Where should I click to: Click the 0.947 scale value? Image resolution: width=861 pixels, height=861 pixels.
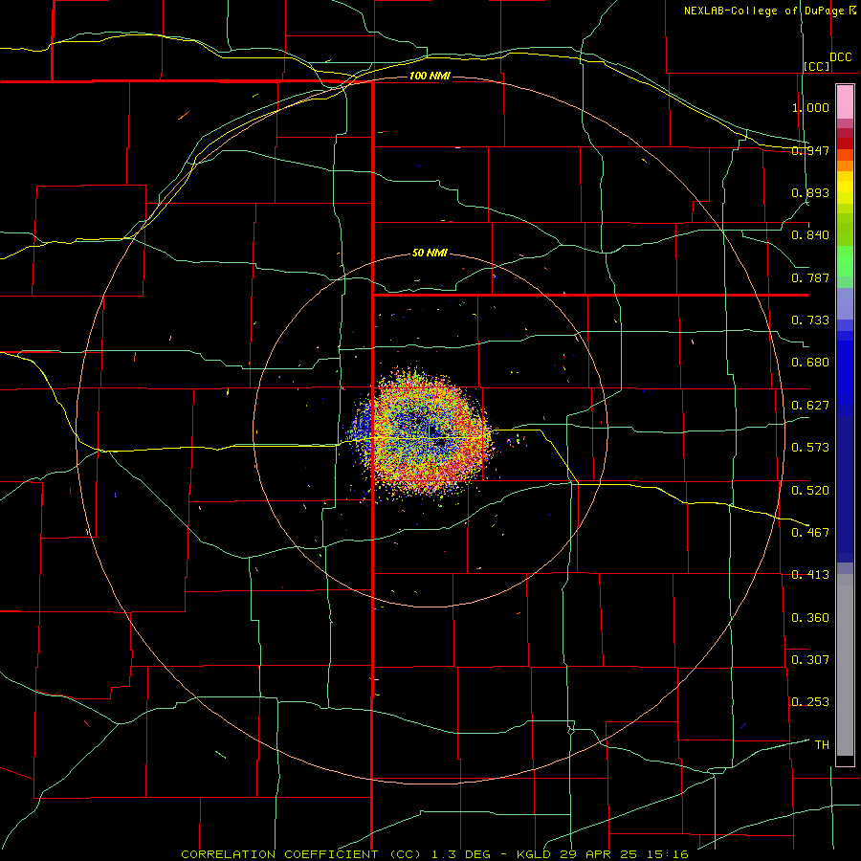click(x=810, y=150)
